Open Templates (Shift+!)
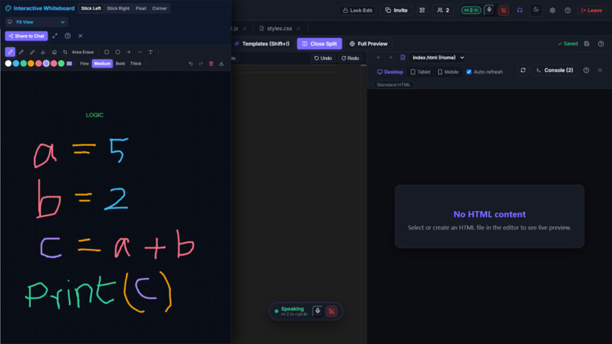This screenshot has height=344, width=612. click(x=262, y=44)
